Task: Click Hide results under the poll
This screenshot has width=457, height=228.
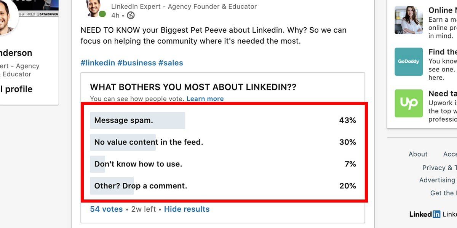Action: pos(187,209)
